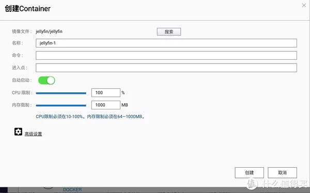Focus the name field containing jellyfin-1

(166, 43)
